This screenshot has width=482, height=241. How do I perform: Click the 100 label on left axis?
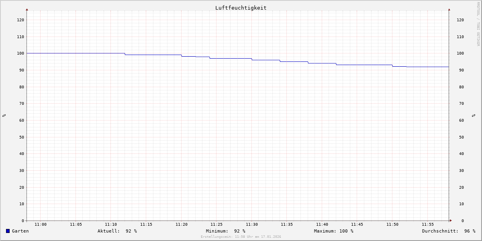point(20,53)
